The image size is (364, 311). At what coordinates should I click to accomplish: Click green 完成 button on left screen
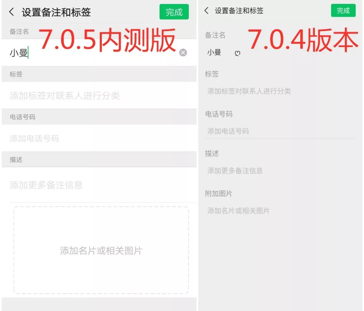click(174, 12)
